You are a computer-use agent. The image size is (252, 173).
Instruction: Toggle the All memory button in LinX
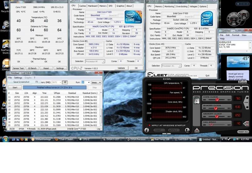point(65,82)
